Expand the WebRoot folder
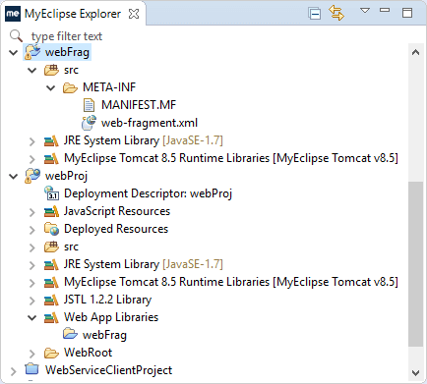Image resolution: width=427 pixels, height=384 pixels. pos(32,354)
